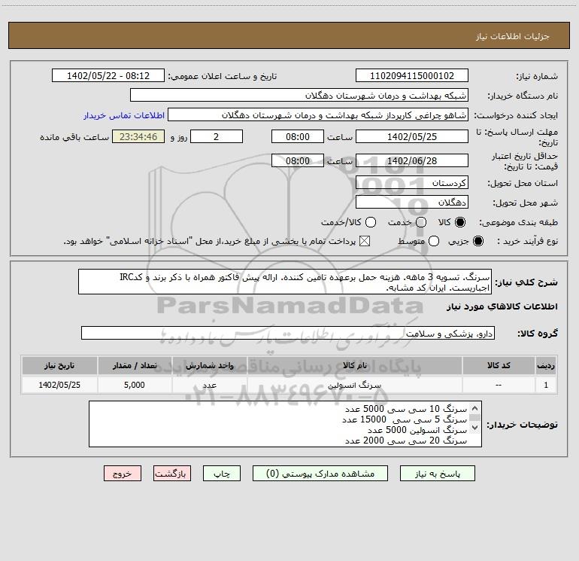
Task: Click the پاسخ به نیاز button
Action: click(438, 474)
